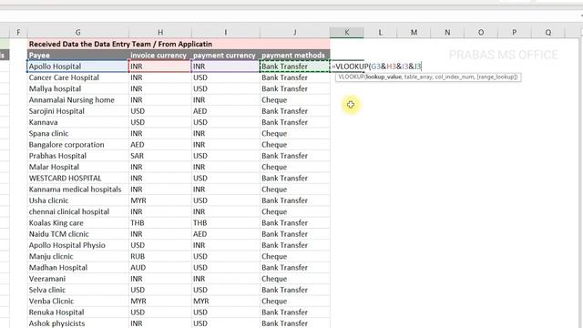Screen dimensions: 583x328
Task: Click the Cheque method for Veeramani
Action: pos(294,279)
